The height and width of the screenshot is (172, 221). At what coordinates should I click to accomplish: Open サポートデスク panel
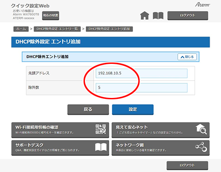tap(60, 148)
